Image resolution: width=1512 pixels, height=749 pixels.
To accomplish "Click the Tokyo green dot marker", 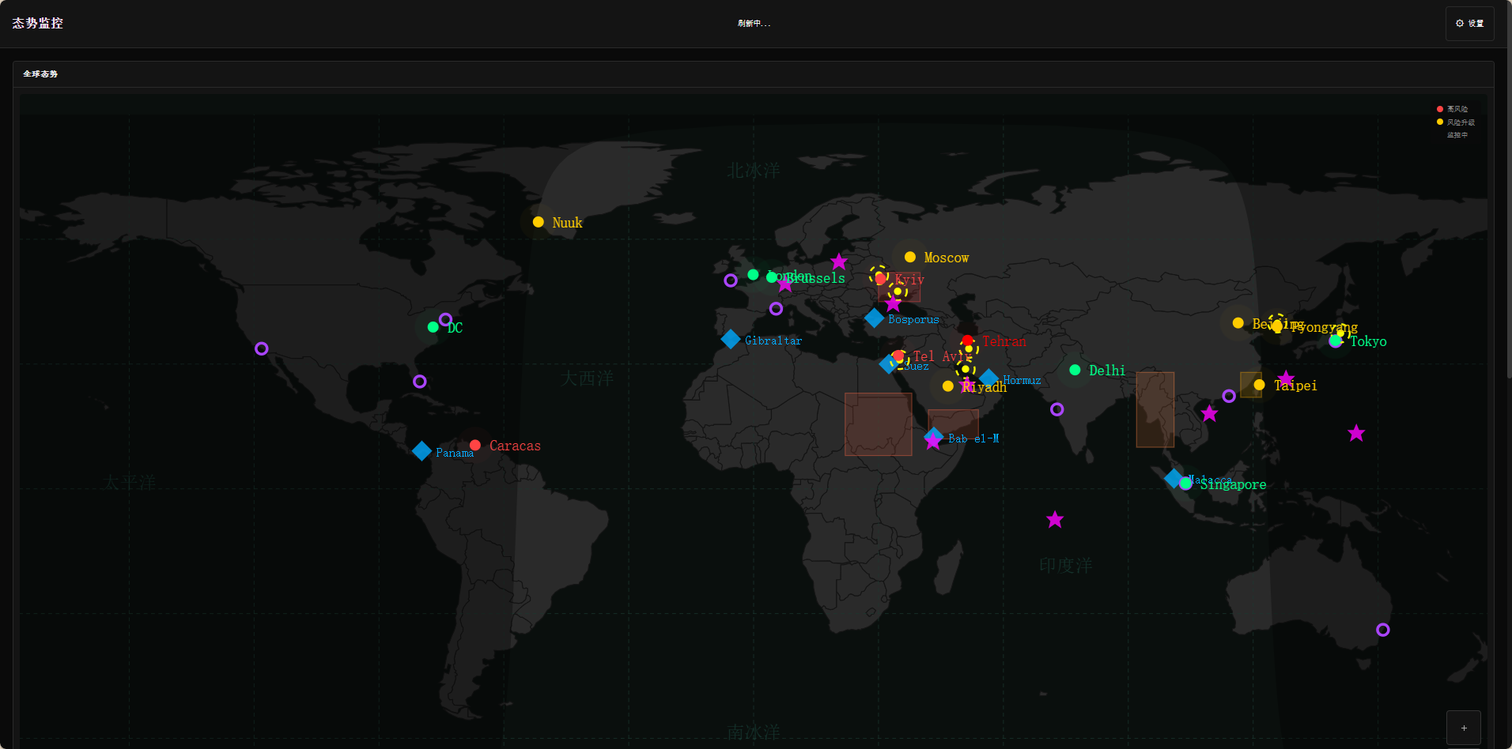I will 1336,341.
